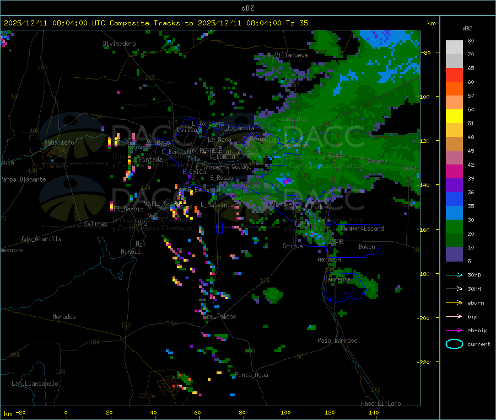Click the cyan current ellipse icon
Viewport: 496px width, 420px height.
point(454,344)
